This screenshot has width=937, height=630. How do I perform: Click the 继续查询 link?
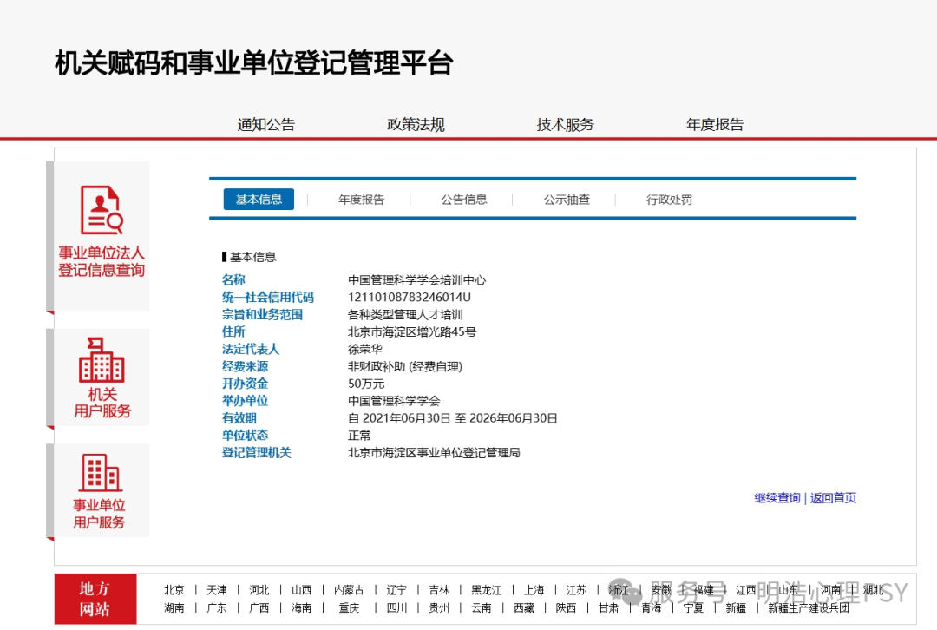click(776, 498)
